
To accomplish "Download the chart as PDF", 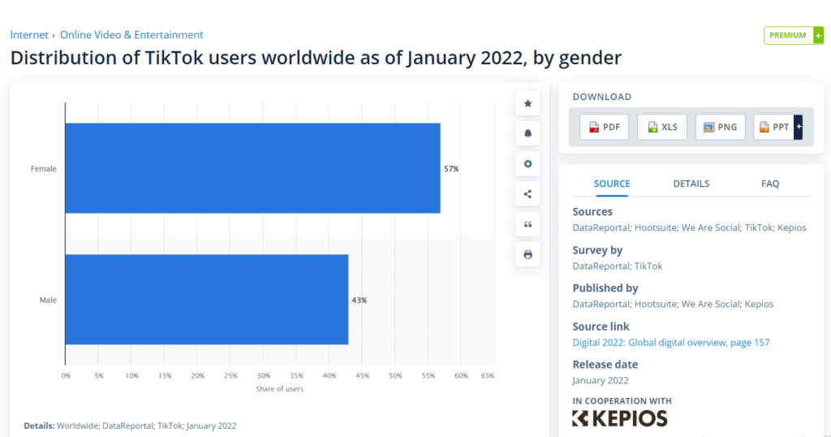I will coord(604,127).
